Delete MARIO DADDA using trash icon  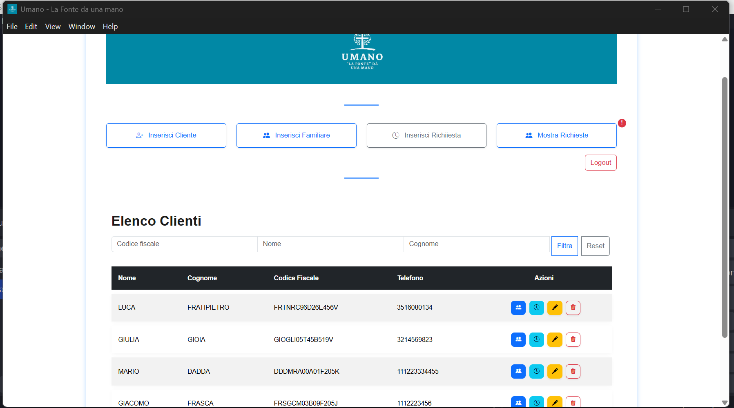coord(573,371)
